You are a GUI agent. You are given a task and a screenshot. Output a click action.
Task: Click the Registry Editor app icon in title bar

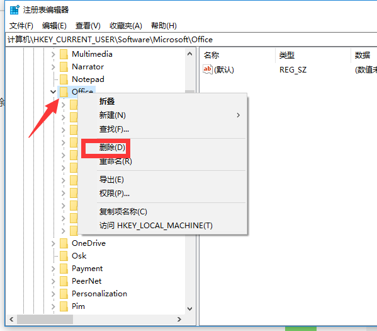(14, 10)
